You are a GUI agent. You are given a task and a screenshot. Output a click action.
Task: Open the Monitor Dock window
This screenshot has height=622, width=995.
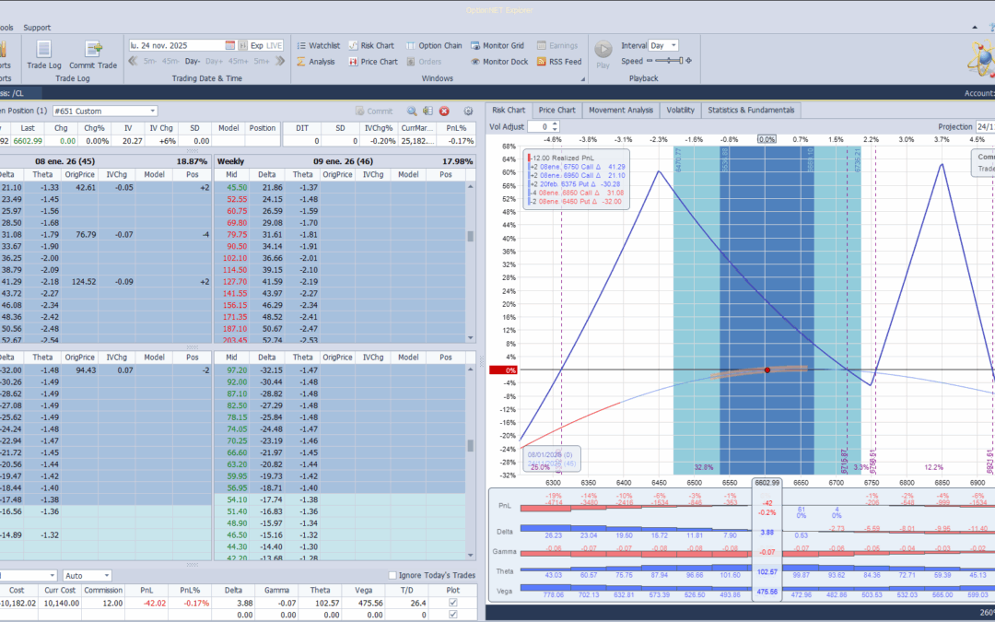pyautogui.click(x=499, y=62)
